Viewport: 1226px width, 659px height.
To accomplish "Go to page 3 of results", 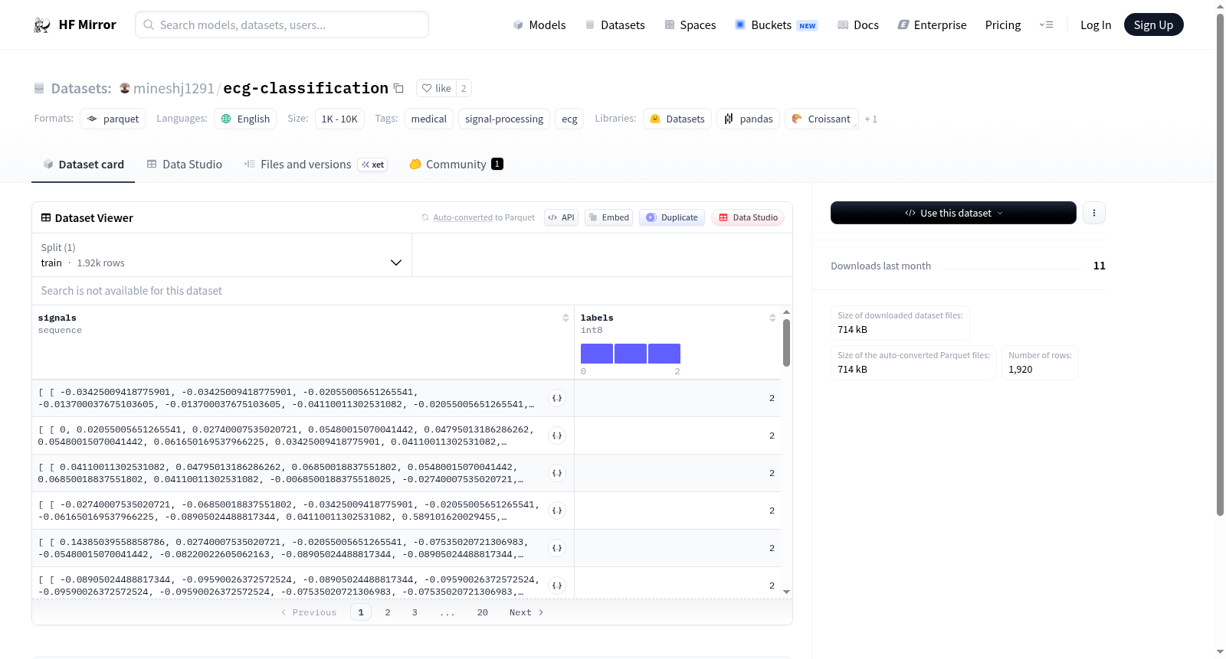I will click(415, 612).
